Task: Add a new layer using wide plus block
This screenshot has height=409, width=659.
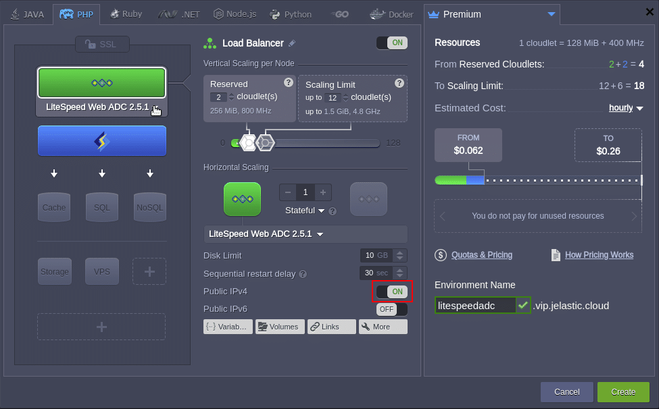Action: click(x=101, y=327)
